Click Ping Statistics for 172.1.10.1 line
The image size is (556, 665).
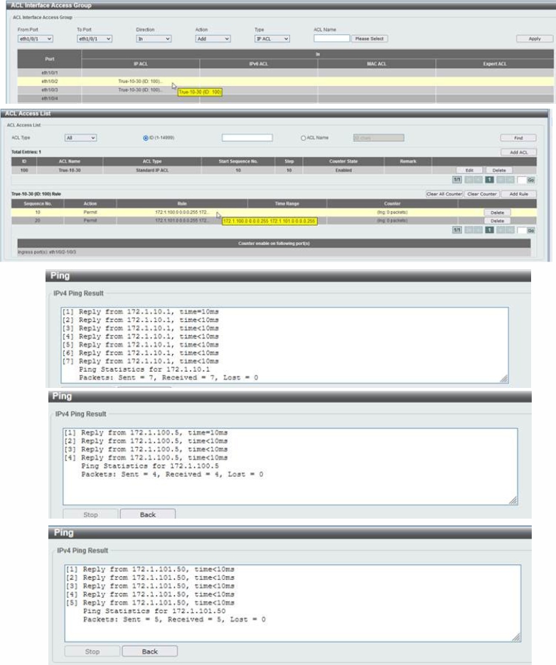point(144,369)
